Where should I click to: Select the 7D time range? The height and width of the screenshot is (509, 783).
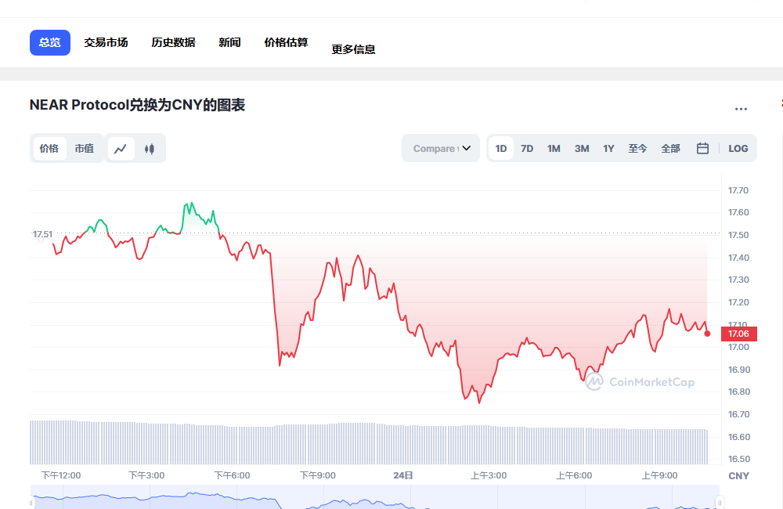[527, 148]
